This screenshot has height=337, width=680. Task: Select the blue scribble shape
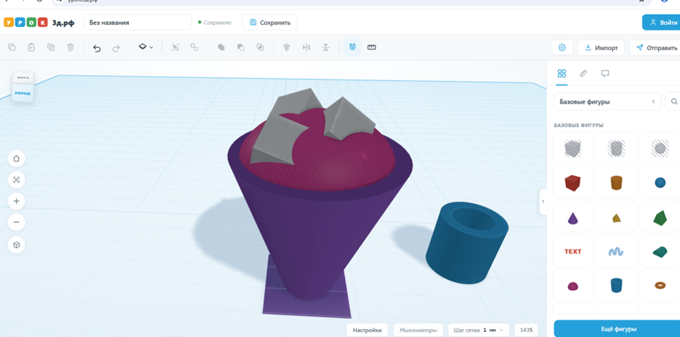[x=616, y=251]
